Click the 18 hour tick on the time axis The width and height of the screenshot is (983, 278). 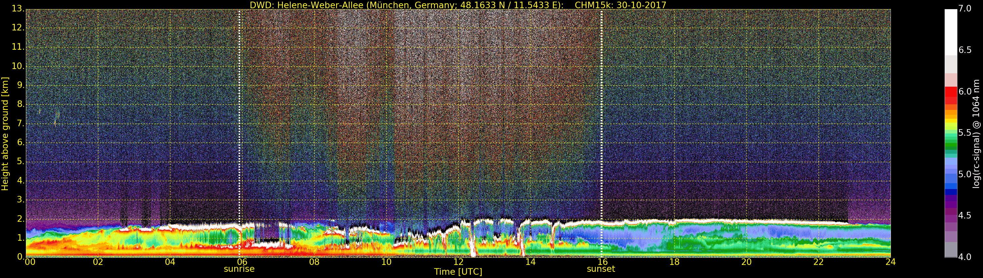(x=674, y=262)
